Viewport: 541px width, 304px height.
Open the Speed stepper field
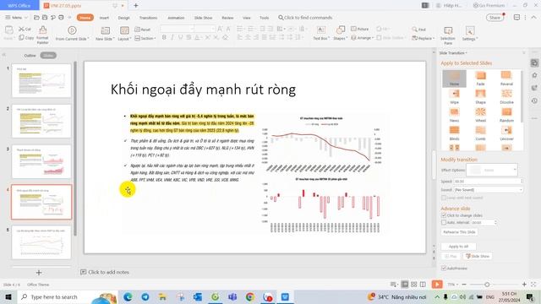point(488,181)
